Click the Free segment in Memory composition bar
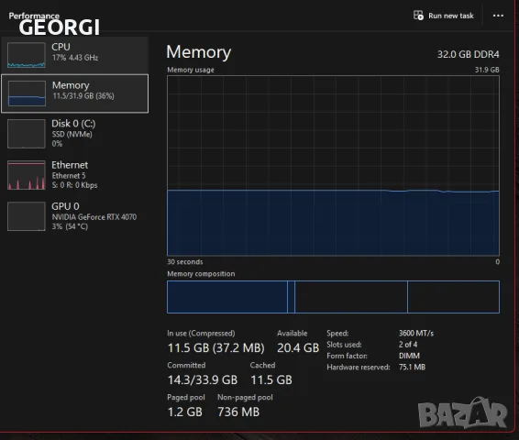 tap(454, 297)
